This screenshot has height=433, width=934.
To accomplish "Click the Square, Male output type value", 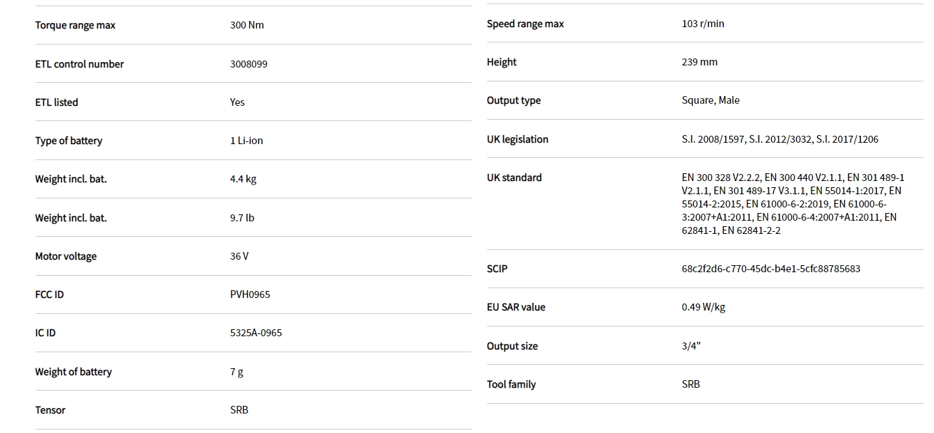I will pyautogui.click(x=711, y=100).
